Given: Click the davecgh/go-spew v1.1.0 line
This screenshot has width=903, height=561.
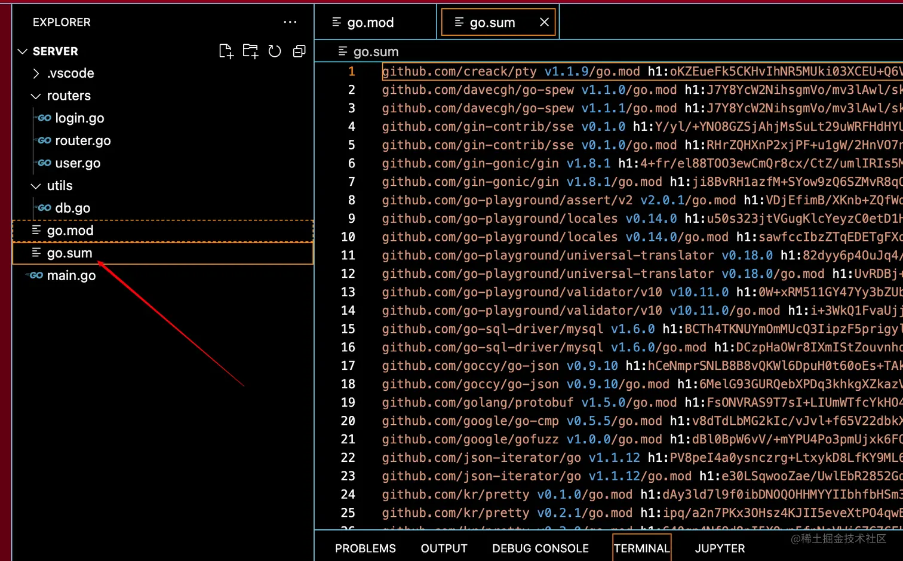Looking at the screenshot, I should pyautogui.click(x=642, y=90).
